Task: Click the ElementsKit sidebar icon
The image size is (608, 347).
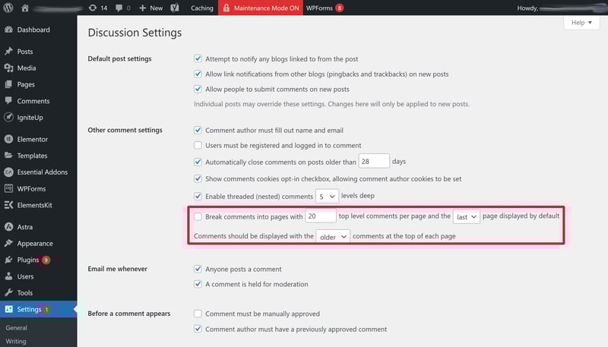Action: tap(8, 205)
